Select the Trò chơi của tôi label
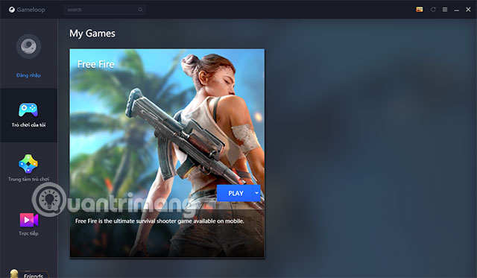 pyautogui.click(x=28, y=124)
